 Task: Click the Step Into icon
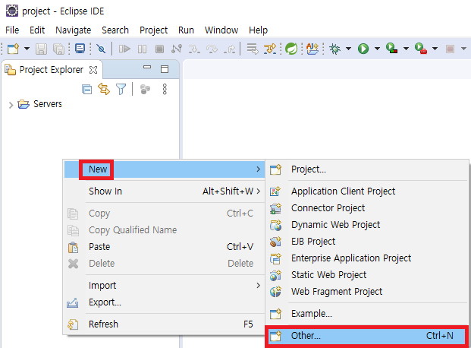(x=194, y=49)
